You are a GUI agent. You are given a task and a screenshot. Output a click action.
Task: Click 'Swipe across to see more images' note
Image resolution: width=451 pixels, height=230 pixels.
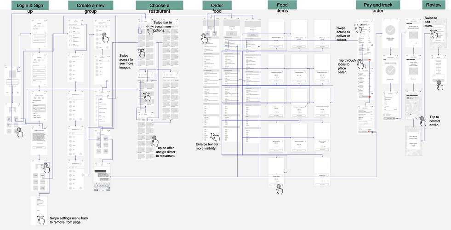click(x=126, y=61)
